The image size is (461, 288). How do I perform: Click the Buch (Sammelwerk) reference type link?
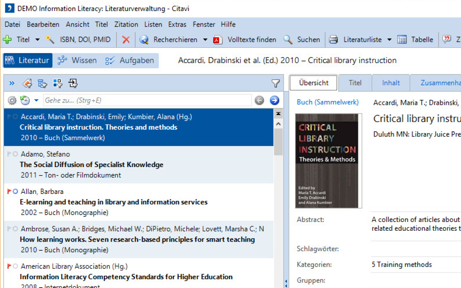(x=328, y=102)
